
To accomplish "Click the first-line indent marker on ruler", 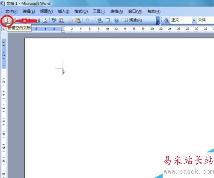I will [63, 27].
